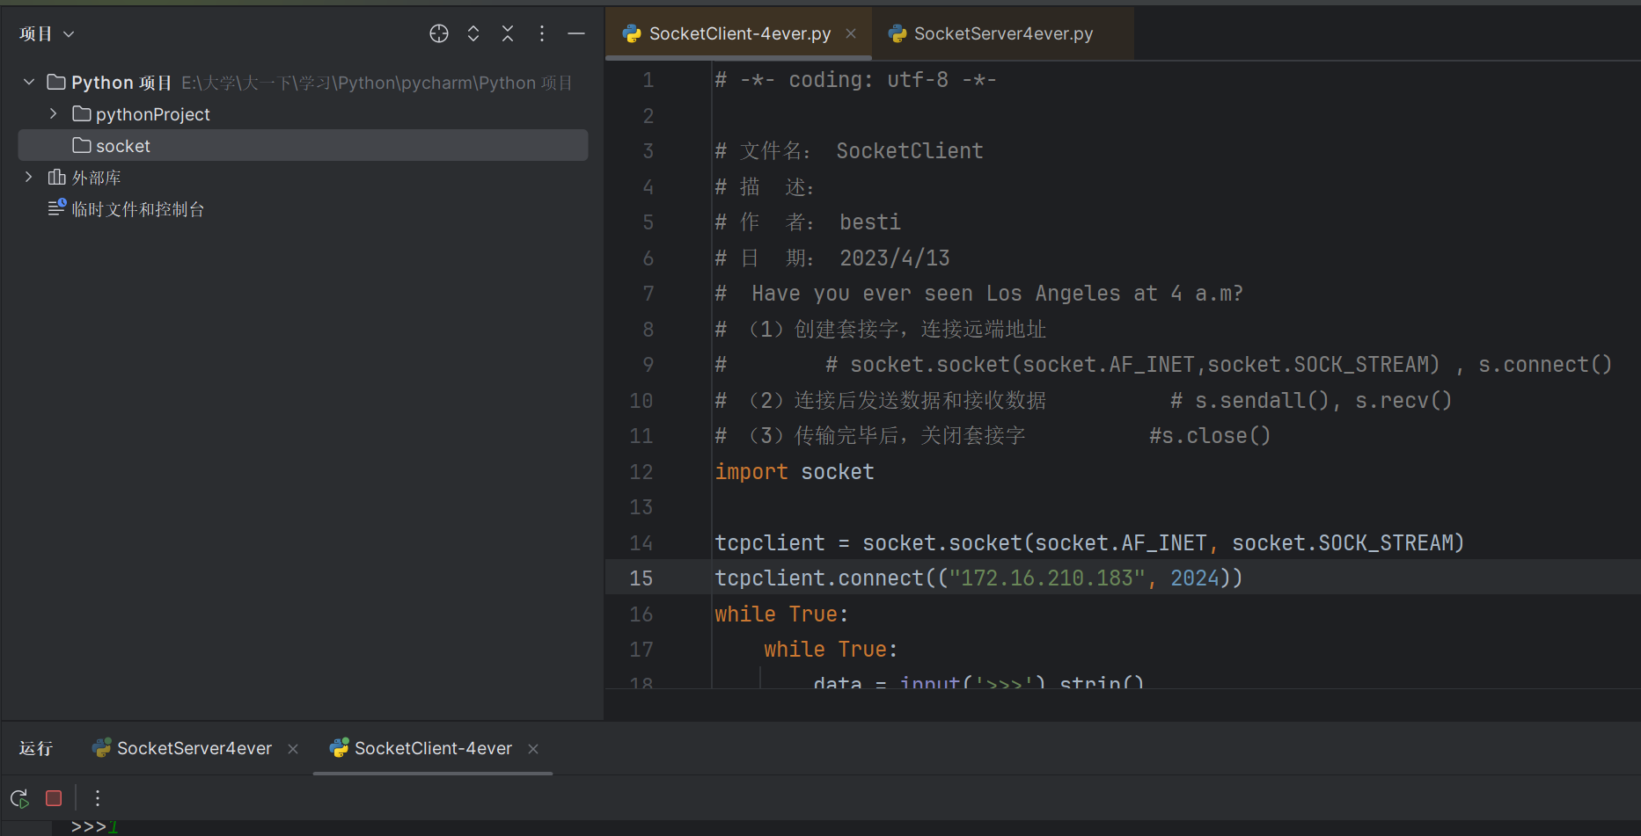Open more run toolbar options
Screen dimensions: 1641x836
click(x=98, y=798)
